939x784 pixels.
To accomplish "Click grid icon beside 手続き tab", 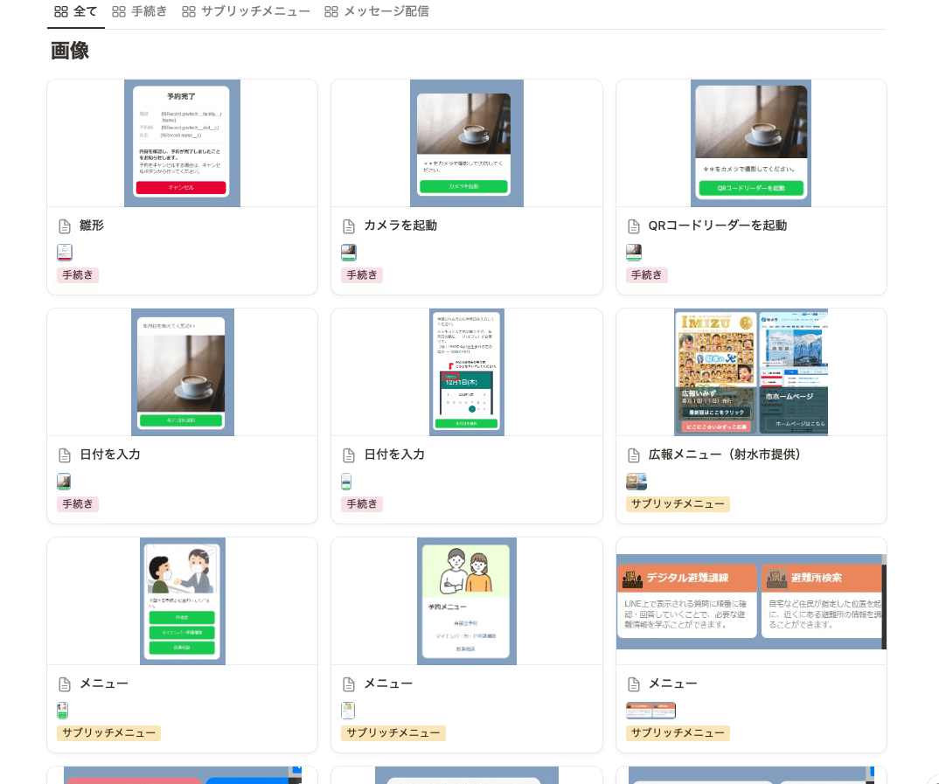I will tap(119, 11).
